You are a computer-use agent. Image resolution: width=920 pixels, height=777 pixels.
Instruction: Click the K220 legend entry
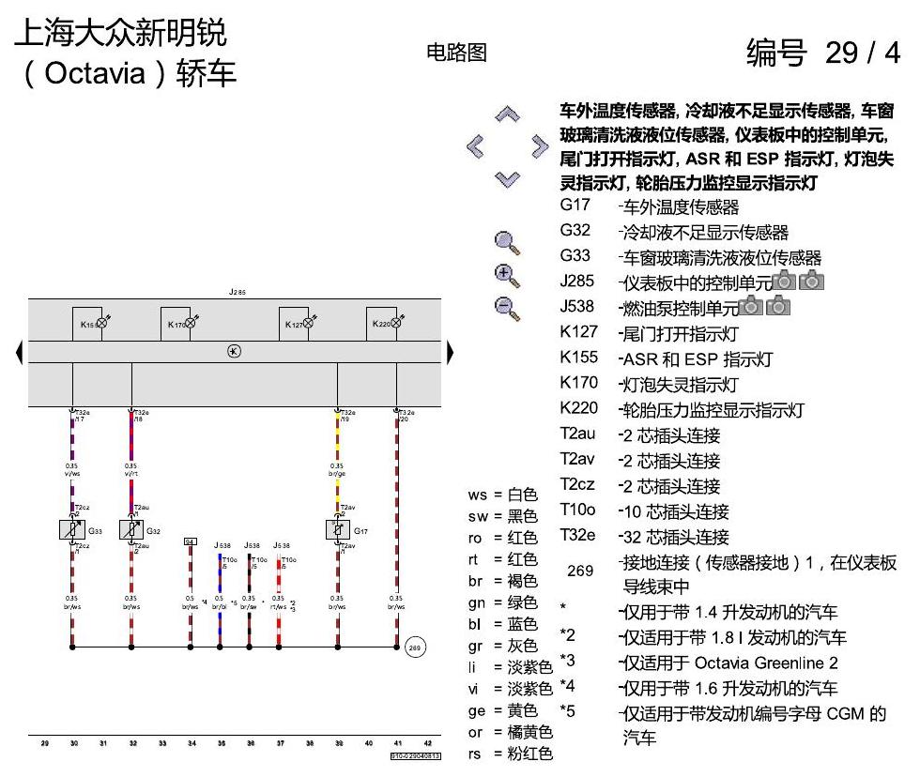point(682,409)
